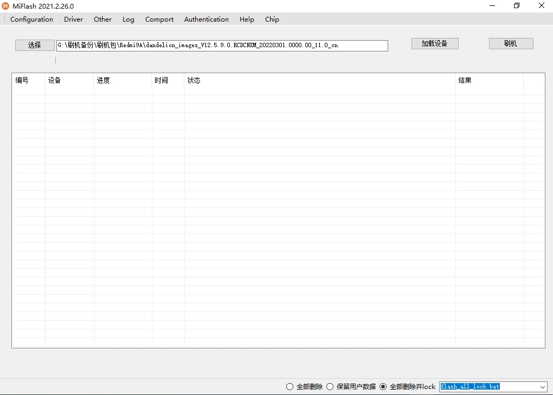Screen dimensions: 553x395
Task: Click the 时间 column header
Action: coord(168,80)
